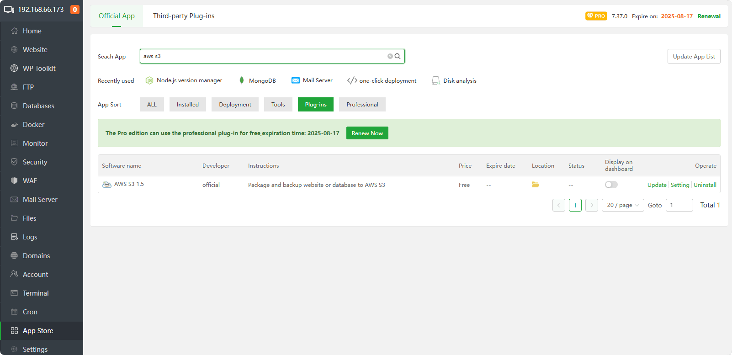The height and width of the screenshot is (355, 732).
Task: Go to the next page arrow
Action: [592, 205]
